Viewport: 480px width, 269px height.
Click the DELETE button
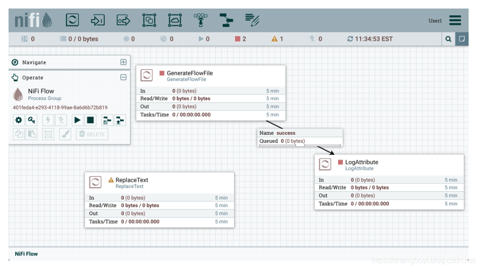(92, 134)
